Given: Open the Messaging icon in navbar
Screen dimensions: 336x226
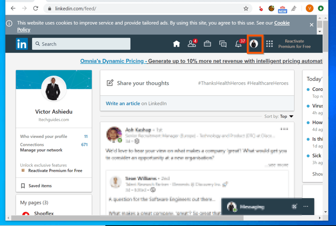Looking at the screenshot, I should pyautogui.click(x=223, y=44).
